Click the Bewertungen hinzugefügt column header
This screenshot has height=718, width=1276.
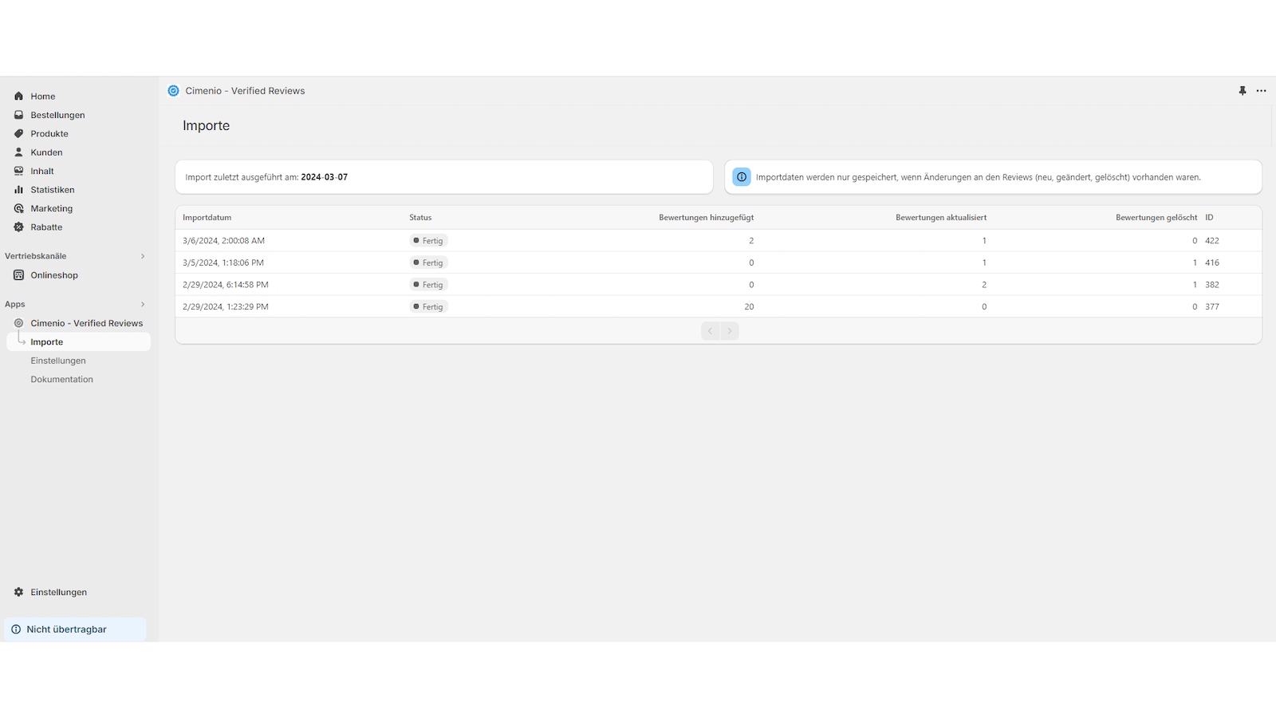tap(706, 217)
